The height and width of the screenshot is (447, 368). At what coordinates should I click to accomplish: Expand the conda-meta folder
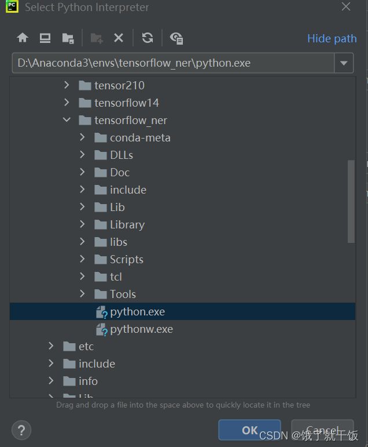click(x=82, y=137)
